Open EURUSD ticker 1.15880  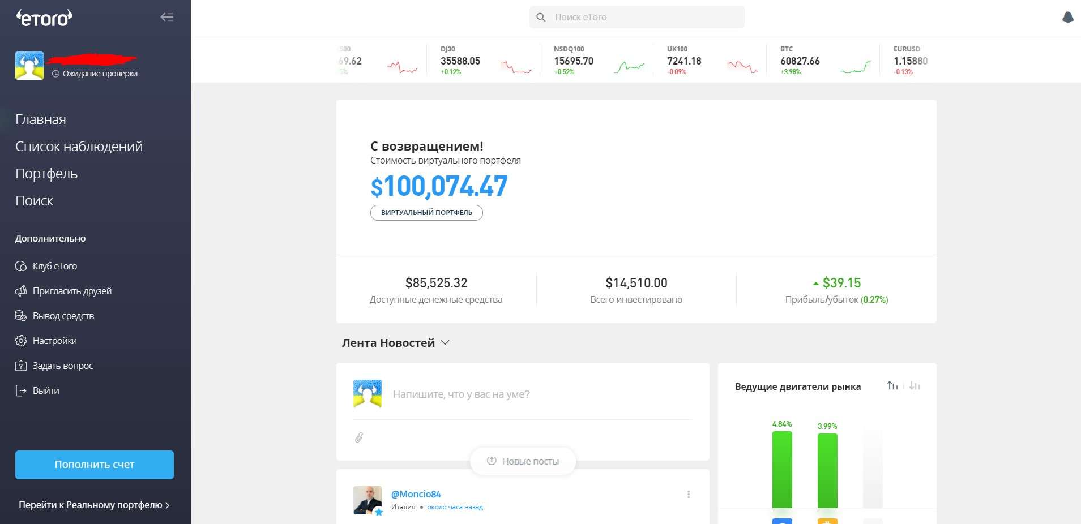click(911, 61)
